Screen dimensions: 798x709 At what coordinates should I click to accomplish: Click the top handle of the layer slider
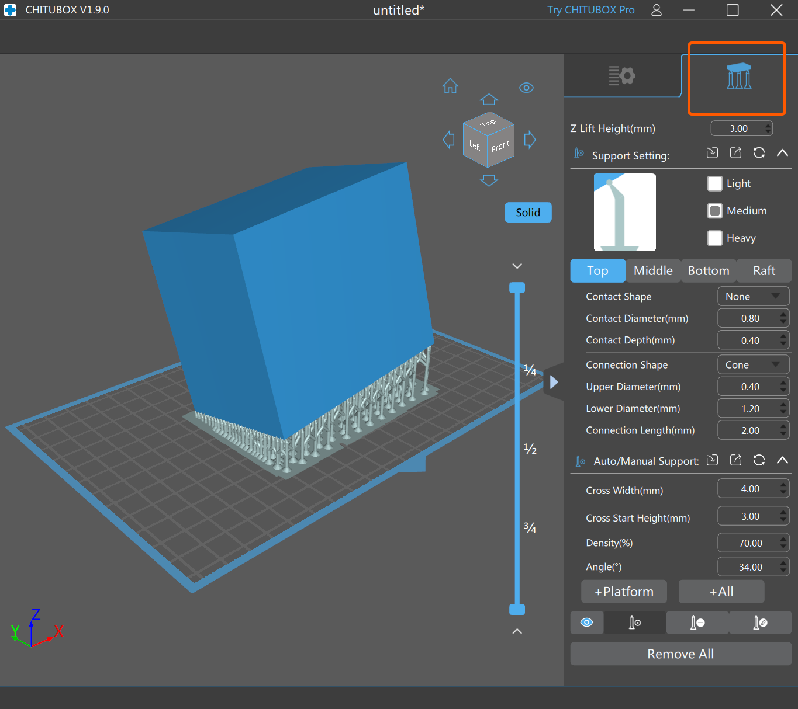(517, 287)
